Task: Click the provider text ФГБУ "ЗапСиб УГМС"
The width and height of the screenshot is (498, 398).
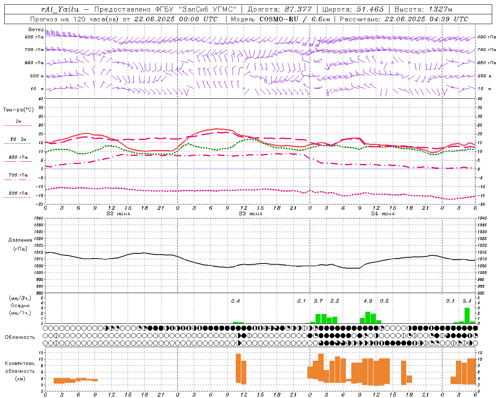Action: tap(196, 9)
